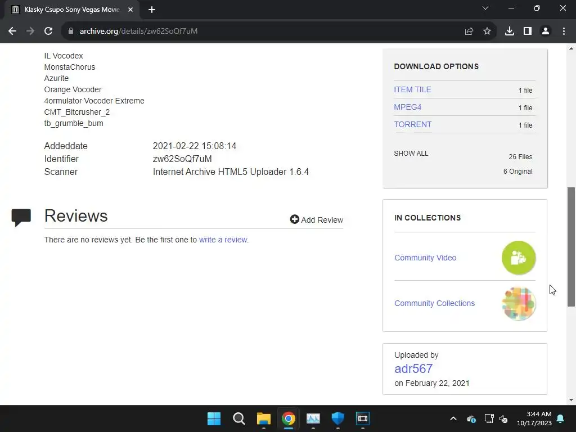Share this page via address bar icon
576x432 pixels.
[469, 31]
